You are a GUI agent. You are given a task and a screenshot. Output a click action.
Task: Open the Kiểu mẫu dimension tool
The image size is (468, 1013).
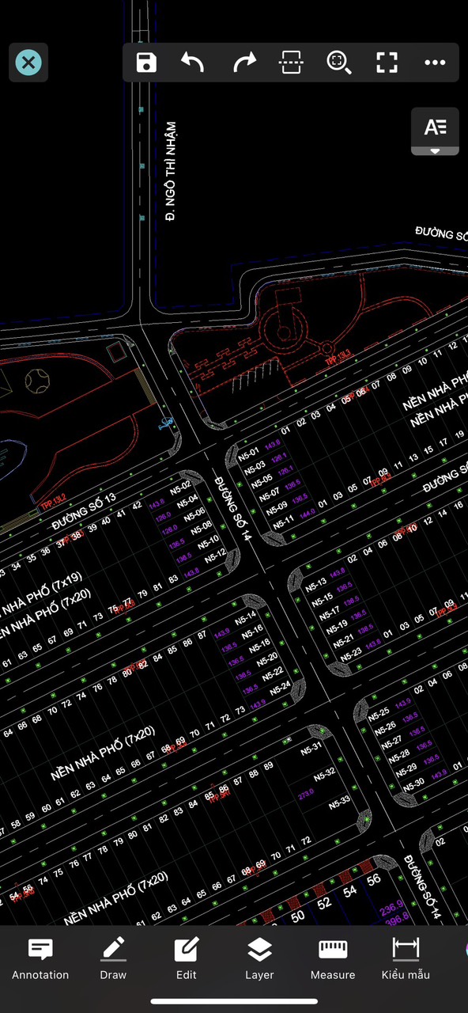click(406, 959)
